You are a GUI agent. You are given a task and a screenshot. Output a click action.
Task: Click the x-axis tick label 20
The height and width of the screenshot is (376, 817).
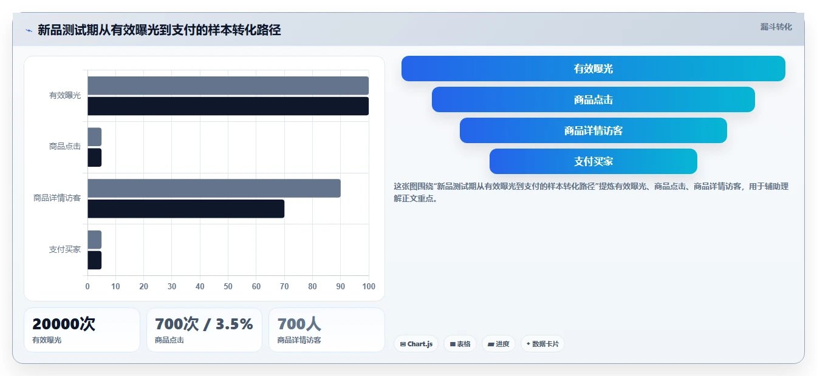[x=144, y=286]
